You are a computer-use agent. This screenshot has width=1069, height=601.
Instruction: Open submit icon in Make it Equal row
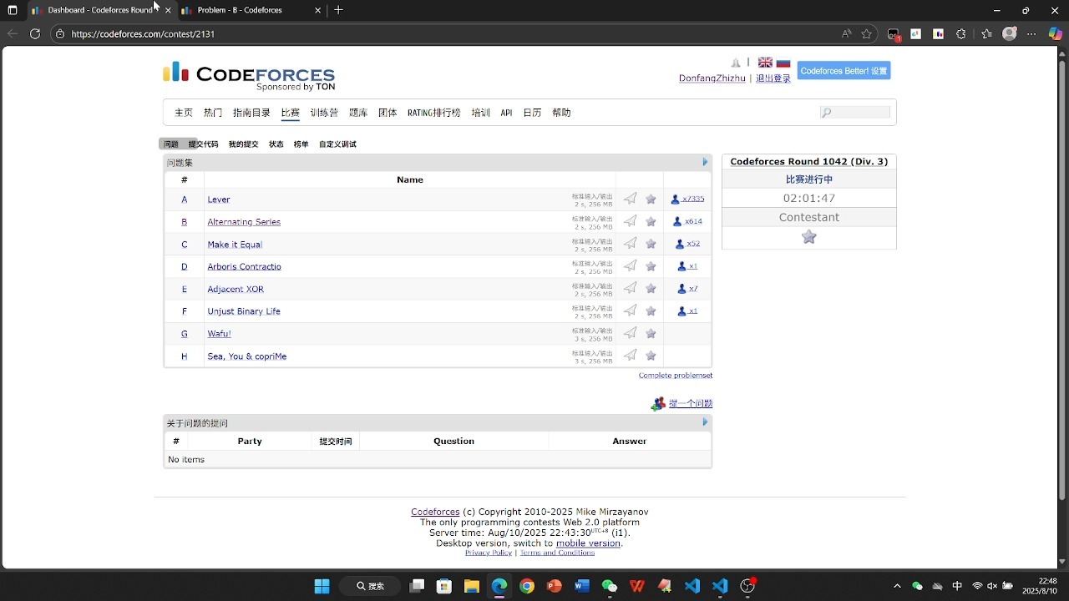(631, 244)
